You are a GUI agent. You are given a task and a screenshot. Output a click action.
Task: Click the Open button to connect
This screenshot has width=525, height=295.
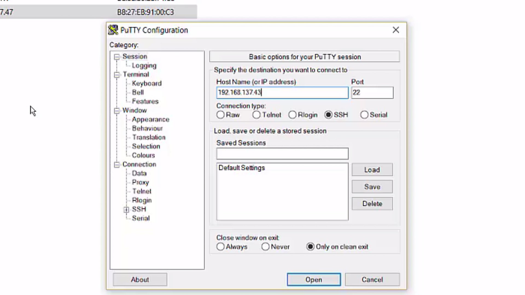pos(314,279)
